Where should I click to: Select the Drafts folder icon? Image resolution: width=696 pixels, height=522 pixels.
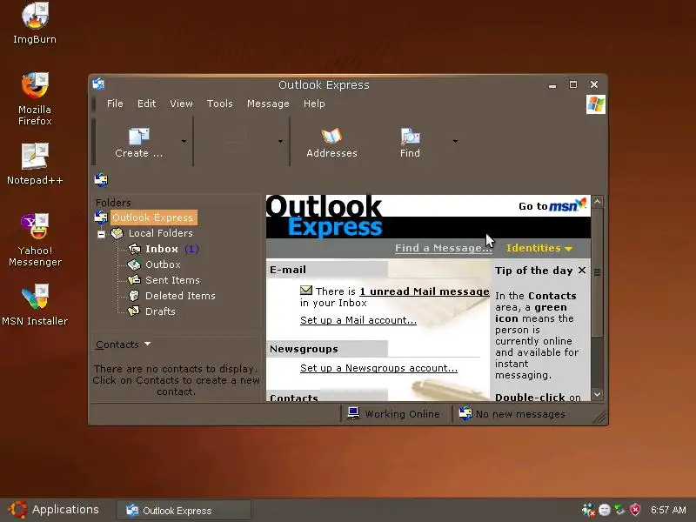134,311
